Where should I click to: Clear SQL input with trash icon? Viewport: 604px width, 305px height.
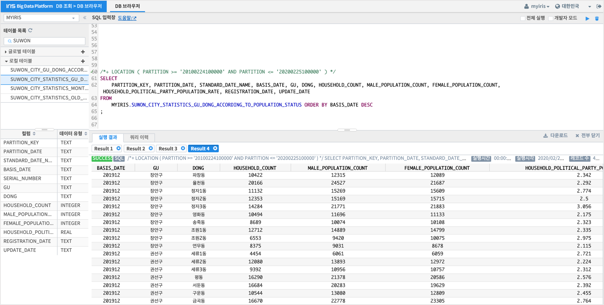point(597,18)
